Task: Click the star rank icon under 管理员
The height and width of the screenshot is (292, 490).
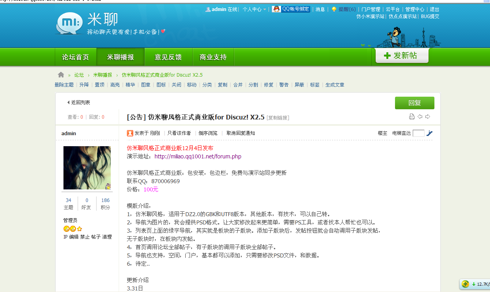Action: 79,229
